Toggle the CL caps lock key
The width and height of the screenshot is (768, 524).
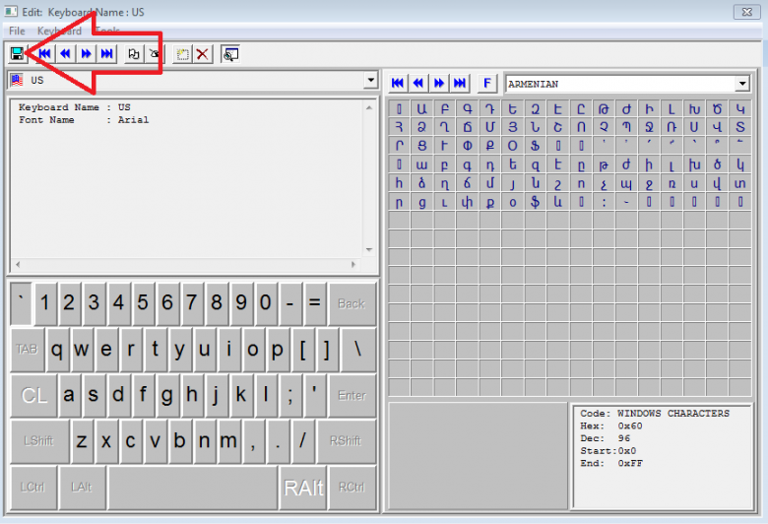[34, 396]
